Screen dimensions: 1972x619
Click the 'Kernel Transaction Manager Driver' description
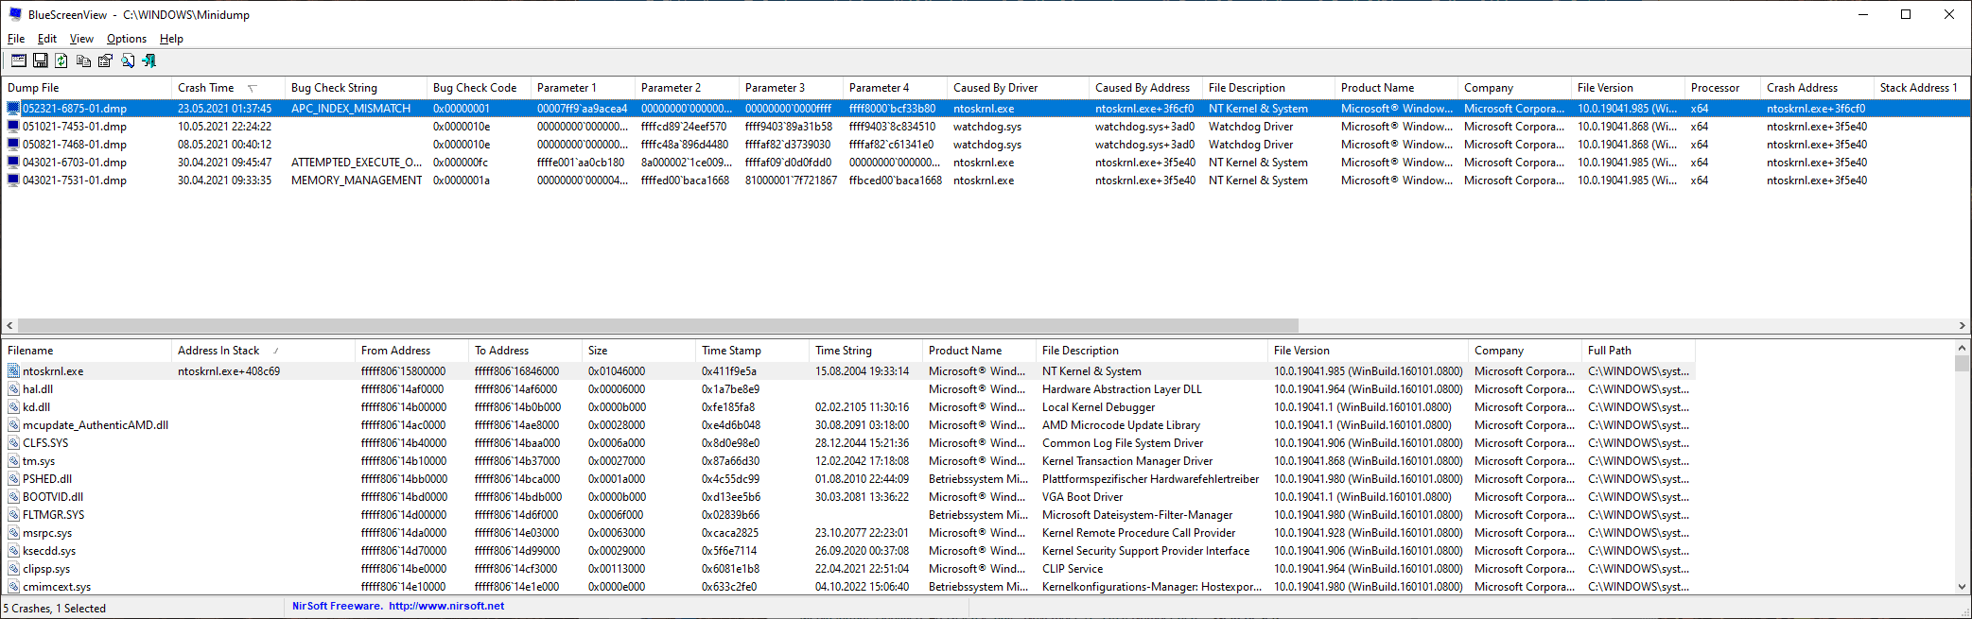tap(1127, 461)
